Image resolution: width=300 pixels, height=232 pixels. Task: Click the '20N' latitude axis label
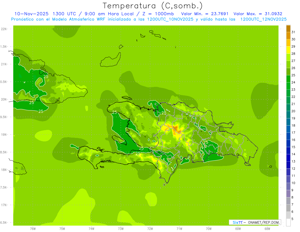coord(3,99)
